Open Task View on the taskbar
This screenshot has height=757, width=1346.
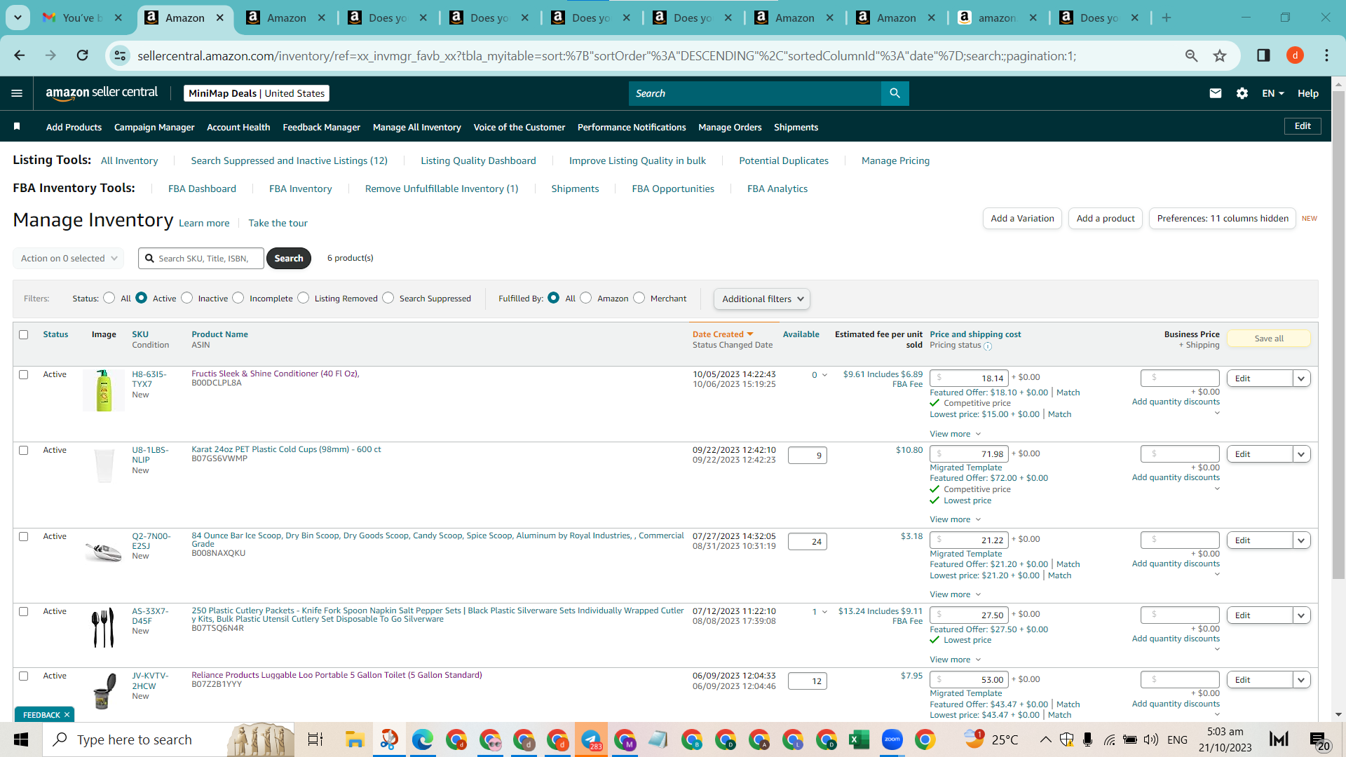[315, 739]
